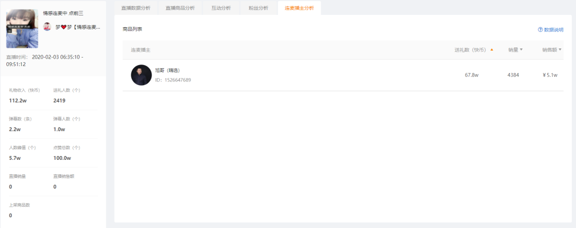Sort the table by 销量 arrow
This screenshot has height=228, width=576.
coord(521,50)
